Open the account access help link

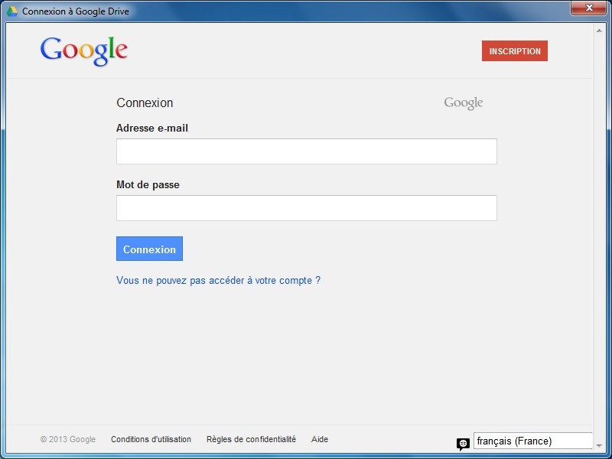[x=218, y=281]
